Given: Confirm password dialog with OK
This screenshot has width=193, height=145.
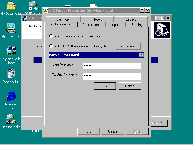Looking at the screenshot, I should 105,86.
